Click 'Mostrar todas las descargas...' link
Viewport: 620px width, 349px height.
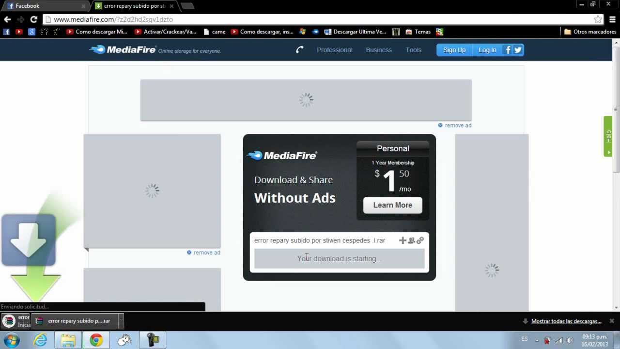click(566, 321)
